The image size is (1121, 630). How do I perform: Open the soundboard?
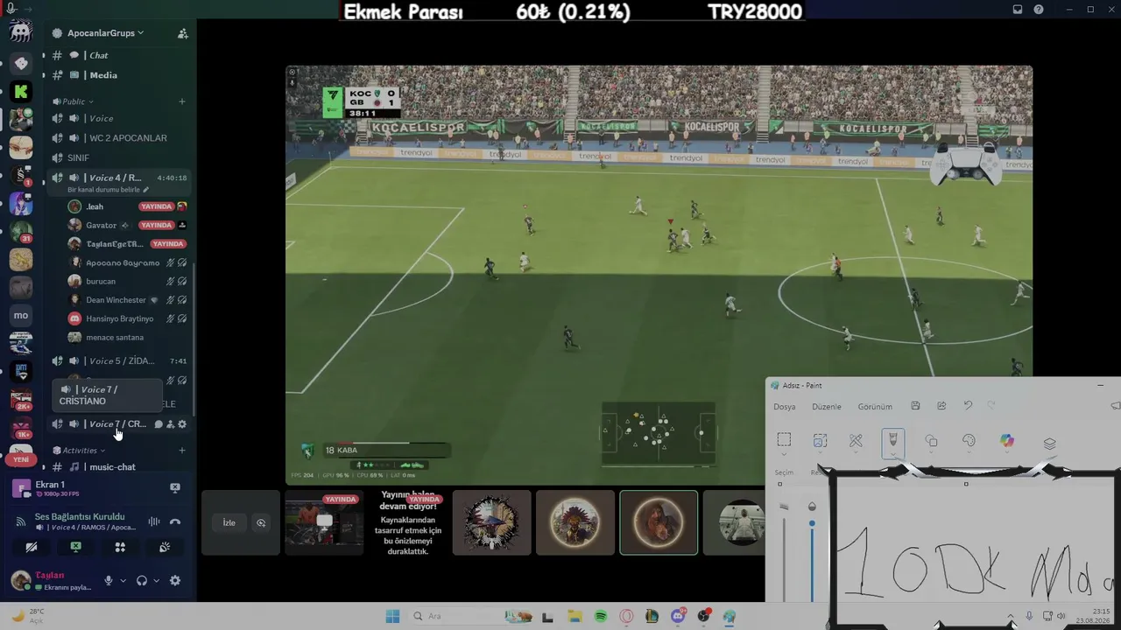165,548
